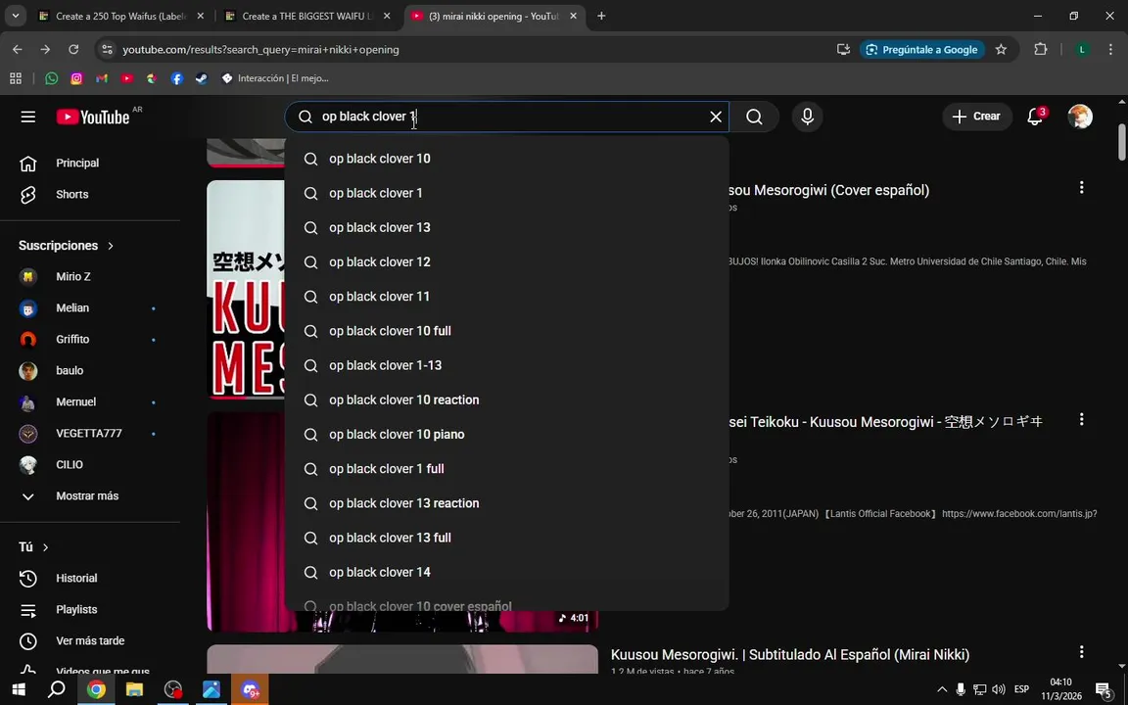
Task: Select suggestion "op black clover 13"
Action: coord(506,227)
